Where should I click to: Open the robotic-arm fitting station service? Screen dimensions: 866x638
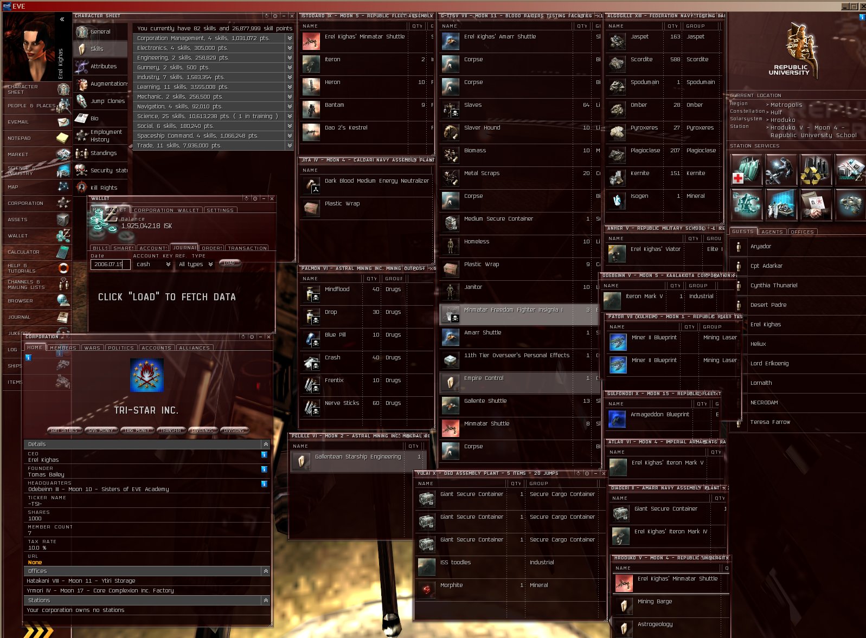point(746,204)
